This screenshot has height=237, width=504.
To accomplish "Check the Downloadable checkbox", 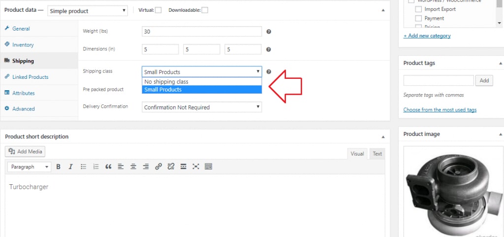I will (205, 10).
